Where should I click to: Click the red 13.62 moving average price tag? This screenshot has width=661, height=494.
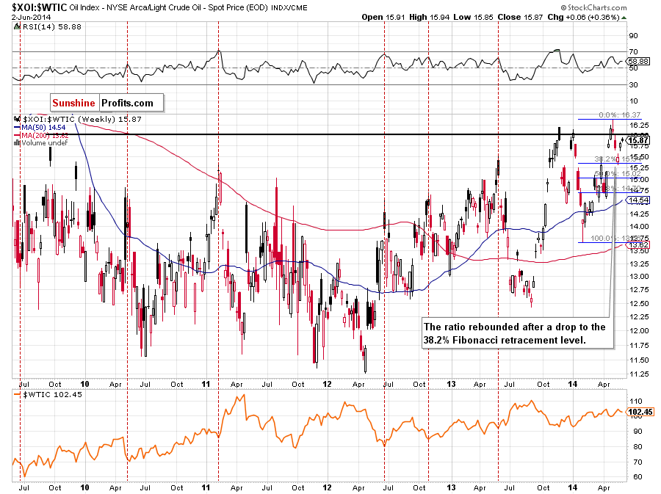637,244
